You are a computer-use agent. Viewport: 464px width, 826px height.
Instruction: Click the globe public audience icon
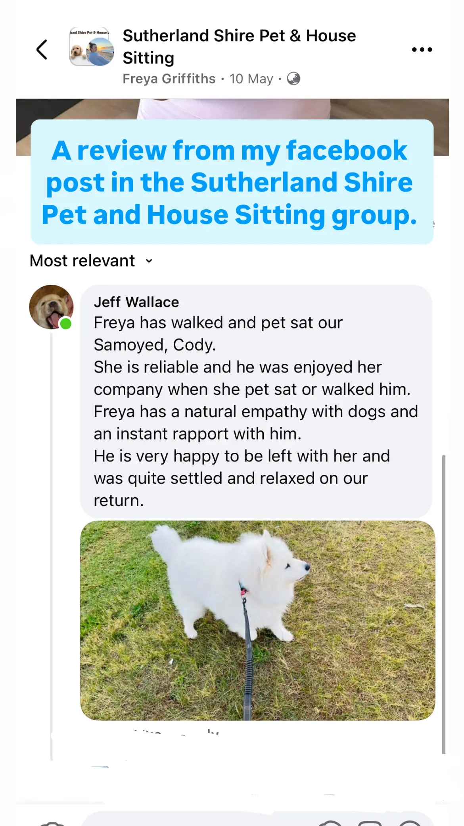pyautogui.click(x=293, y=79)
